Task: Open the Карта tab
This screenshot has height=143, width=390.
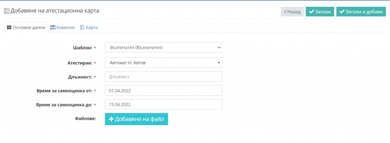Action: click(89, 28)
